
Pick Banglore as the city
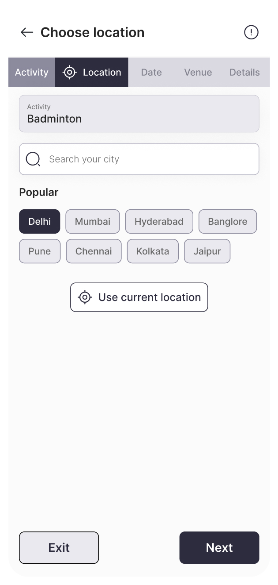[227, 221]
